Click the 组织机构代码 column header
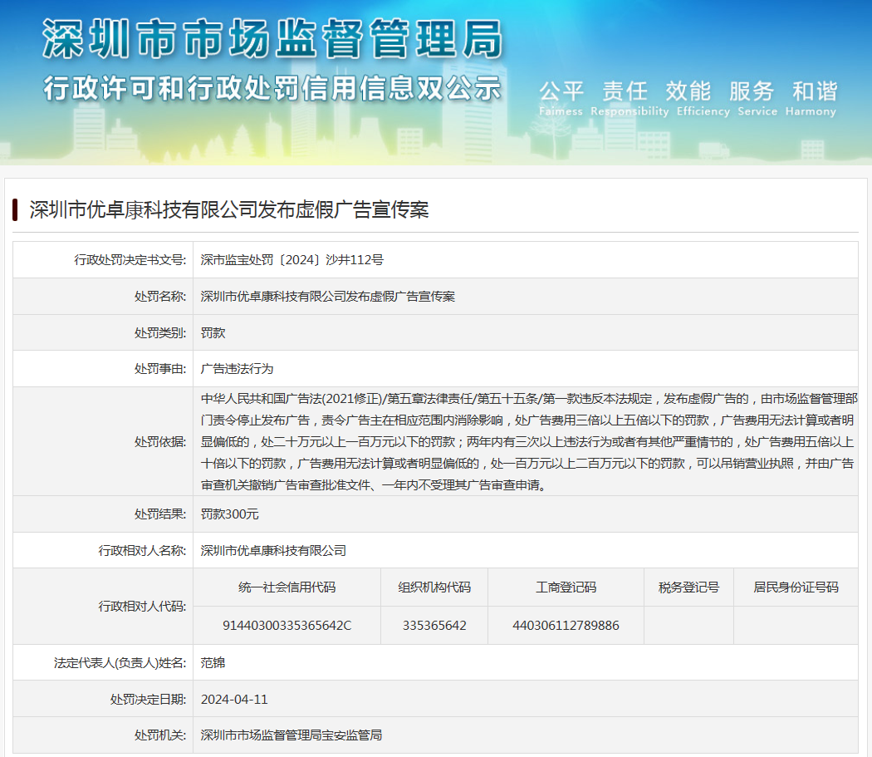Viewport: 872px width, 757px height. [x=434, y=587]
